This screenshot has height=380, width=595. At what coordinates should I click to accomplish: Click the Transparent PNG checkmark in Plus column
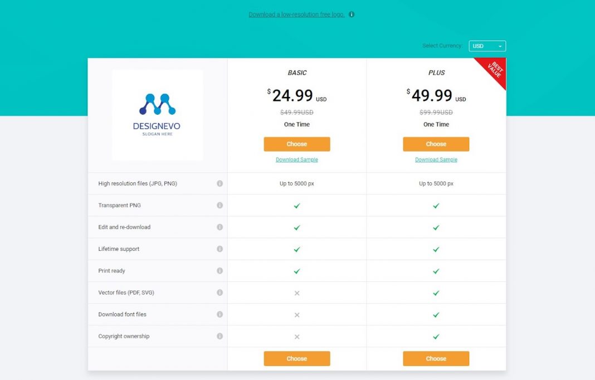pyautogui.click(x=436, y=205)
